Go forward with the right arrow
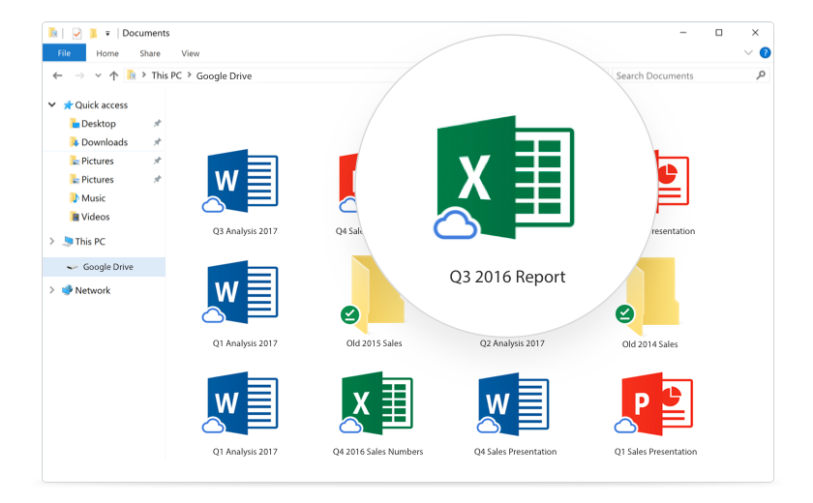 click(x=79, y=75)
